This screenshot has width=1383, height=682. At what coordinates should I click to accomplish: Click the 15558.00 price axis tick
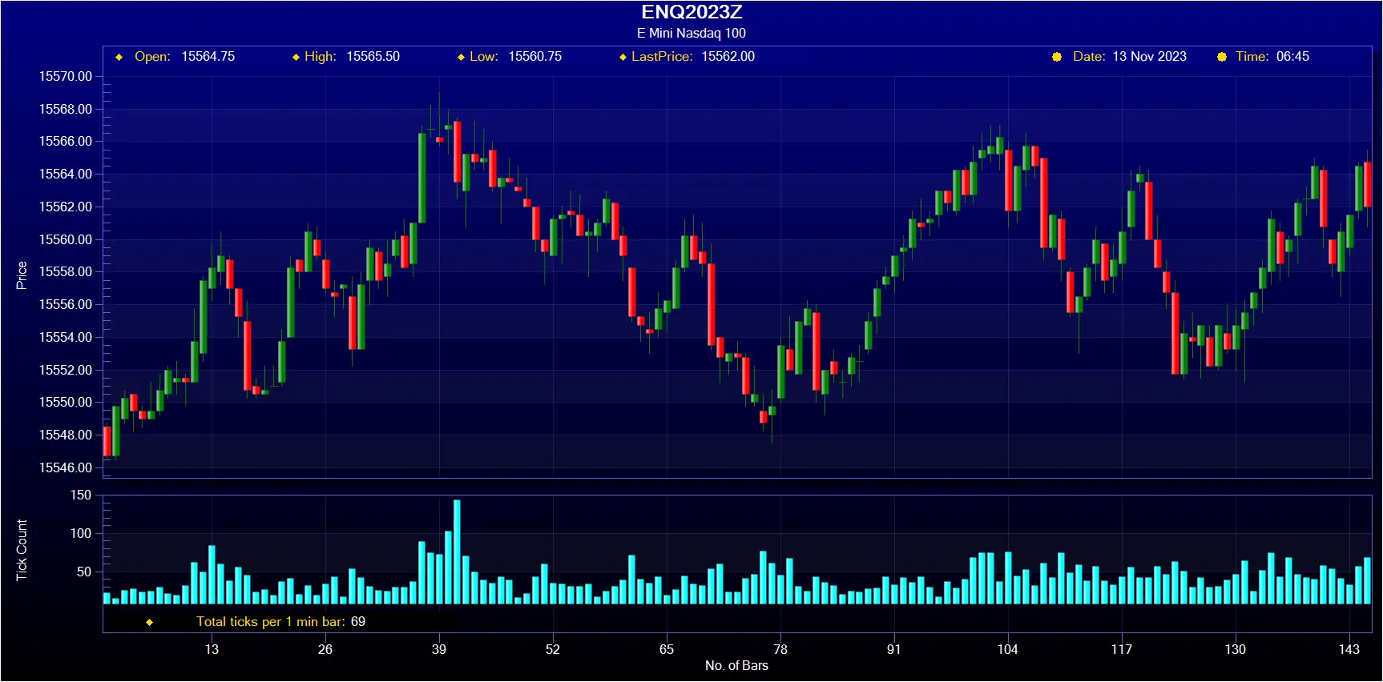coord(66,271)
